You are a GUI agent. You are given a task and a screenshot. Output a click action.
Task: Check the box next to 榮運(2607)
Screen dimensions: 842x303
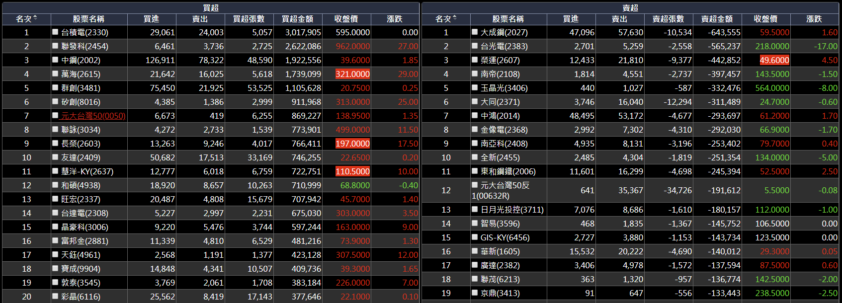[475, 60]
